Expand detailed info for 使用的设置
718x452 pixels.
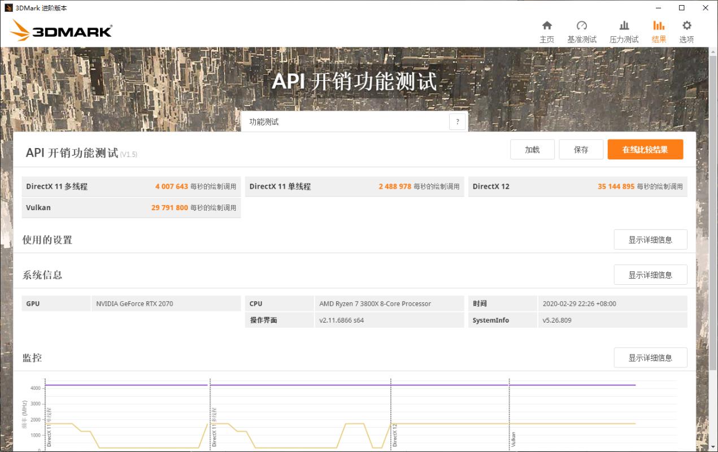[650, 240]
